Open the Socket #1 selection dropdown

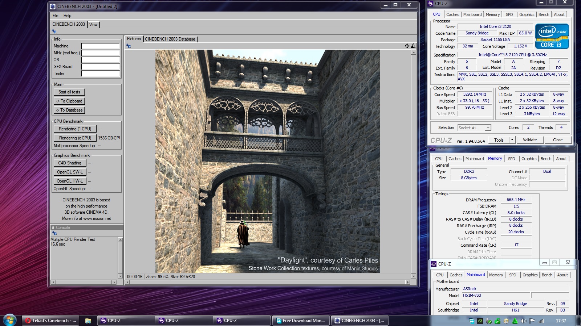[488, 128]
